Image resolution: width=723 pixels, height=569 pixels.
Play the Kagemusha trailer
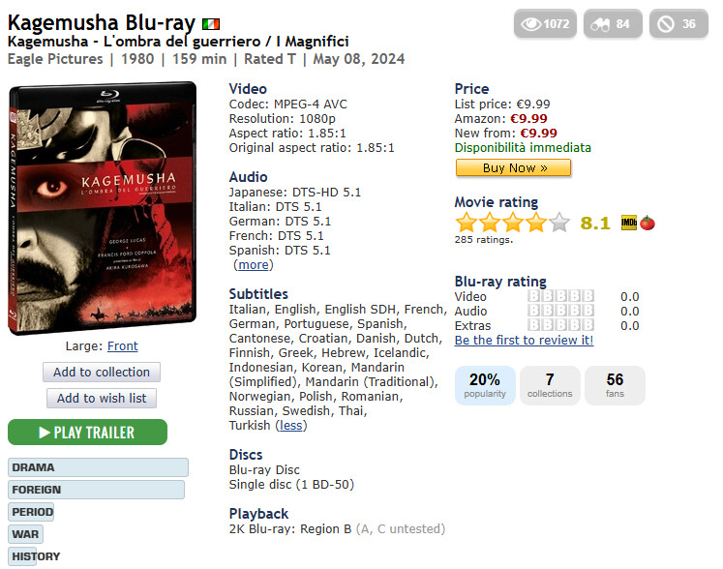[88, 432]
